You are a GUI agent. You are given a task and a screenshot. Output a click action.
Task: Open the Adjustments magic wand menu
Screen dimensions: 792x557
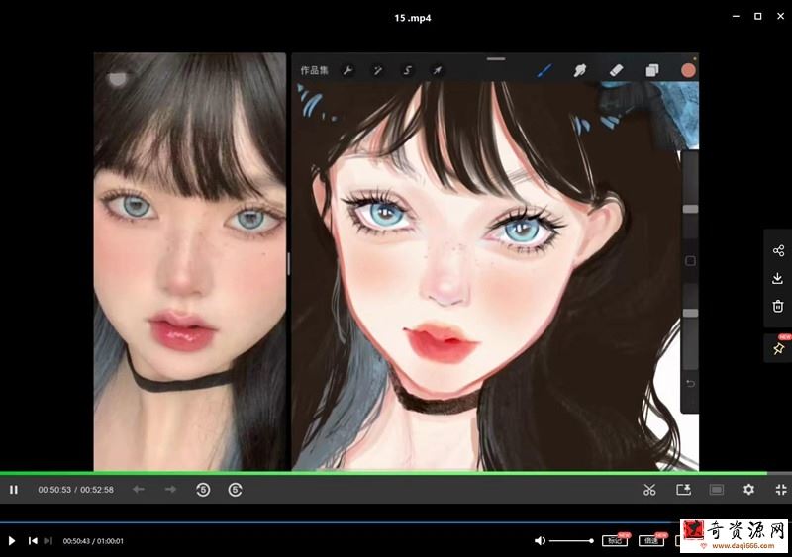[377, 70]
